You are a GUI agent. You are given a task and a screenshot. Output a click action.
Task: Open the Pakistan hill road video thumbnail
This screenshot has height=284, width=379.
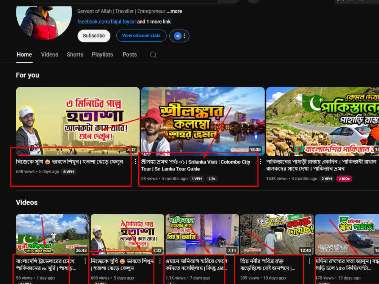[323, 121]
